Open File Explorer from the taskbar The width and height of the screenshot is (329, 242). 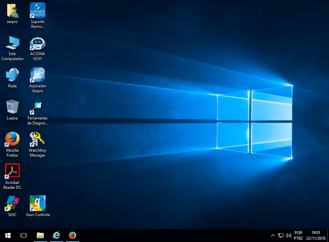40,235
